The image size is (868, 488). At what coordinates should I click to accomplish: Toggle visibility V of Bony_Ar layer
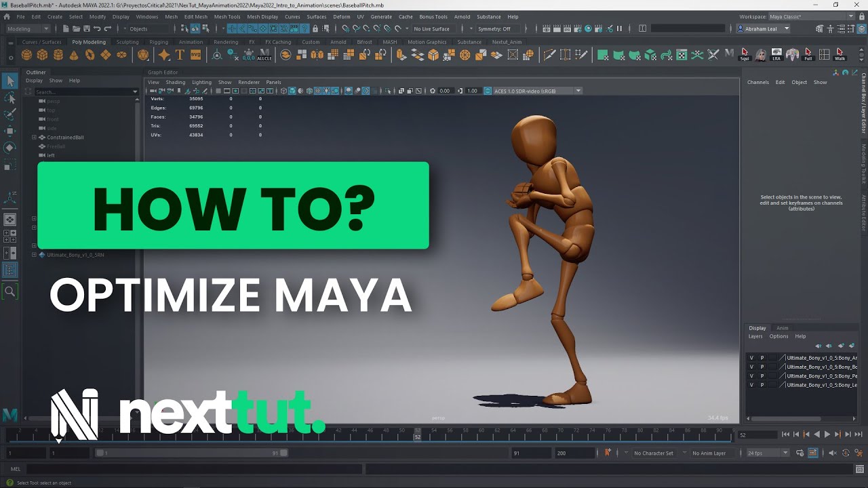click(751, 358)
